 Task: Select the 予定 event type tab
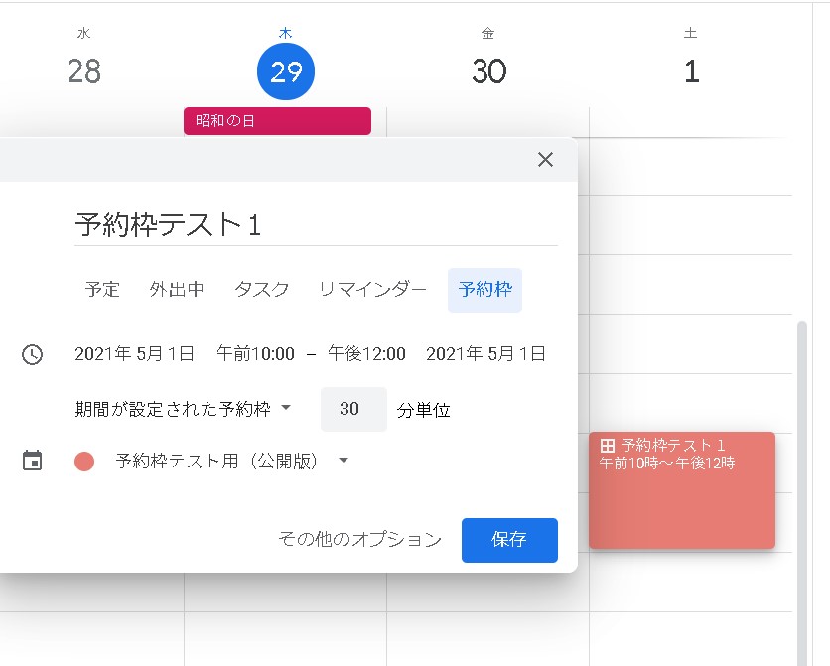[x=102, y=290]
